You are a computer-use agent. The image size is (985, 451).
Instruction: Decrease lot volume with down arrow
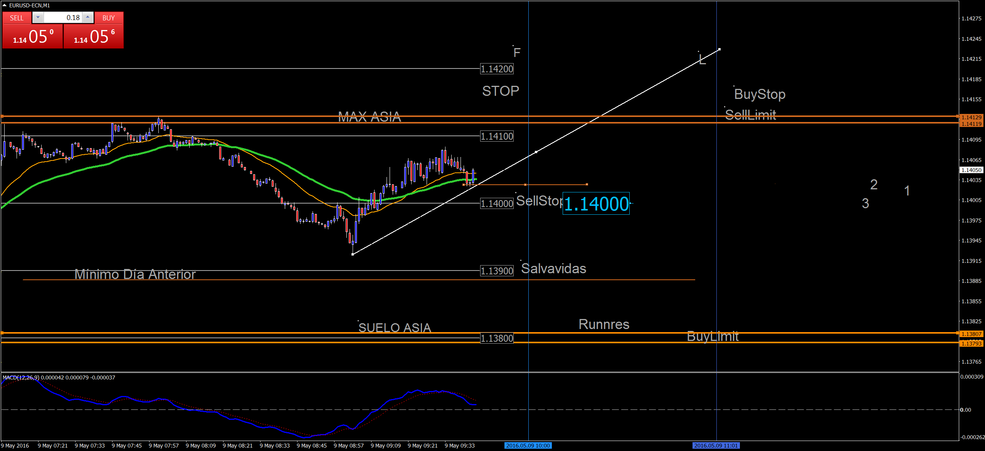(x=38, y=18)
